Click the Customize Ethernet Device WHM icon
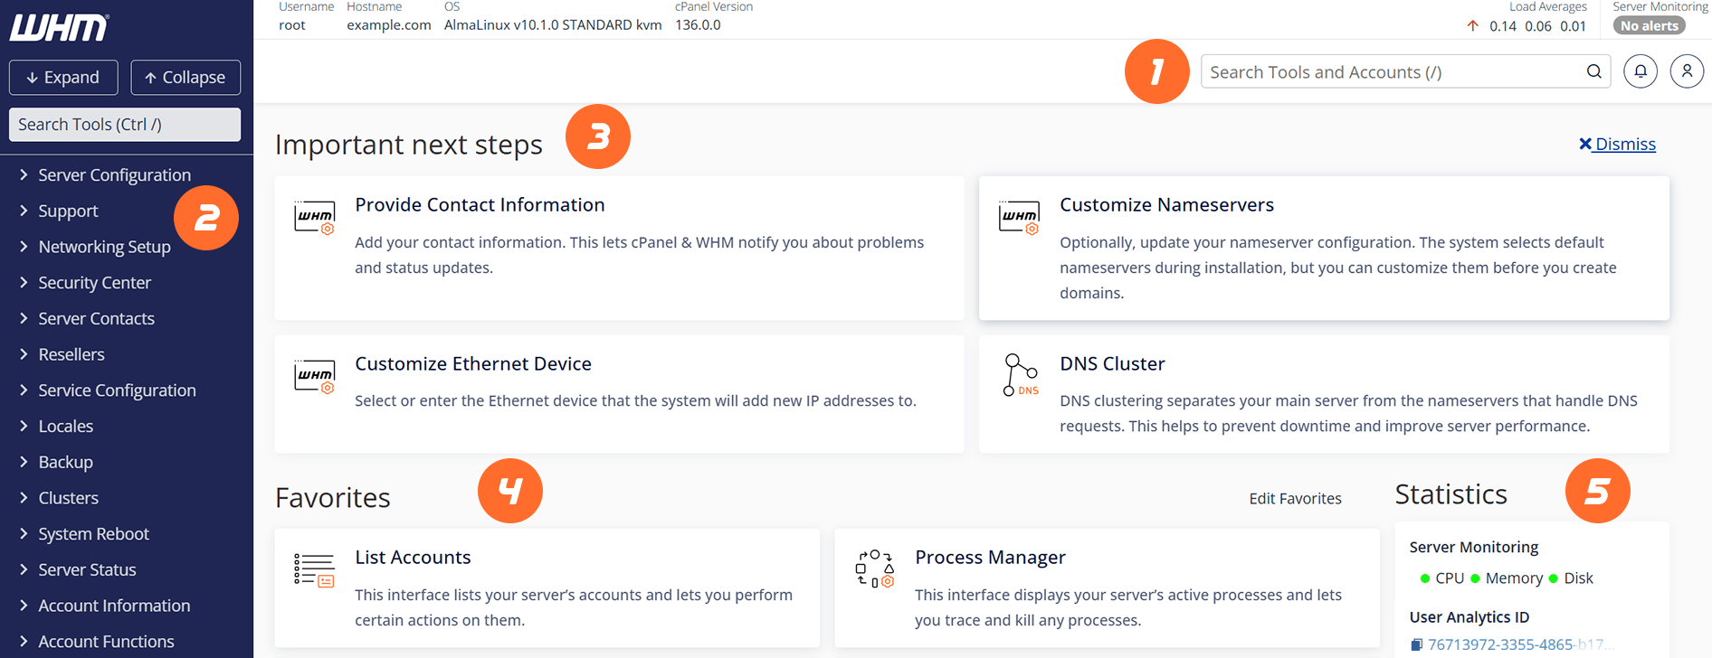Screen dimensions: 1712x658 coord(315,376)
